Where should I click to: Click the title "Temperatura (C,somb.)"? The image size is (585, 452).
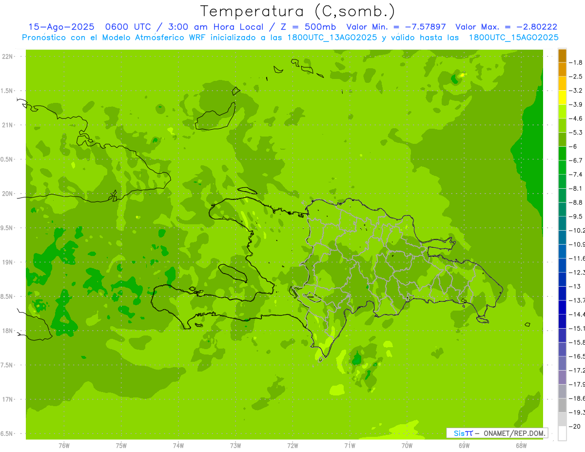click(x=298, y=11)
